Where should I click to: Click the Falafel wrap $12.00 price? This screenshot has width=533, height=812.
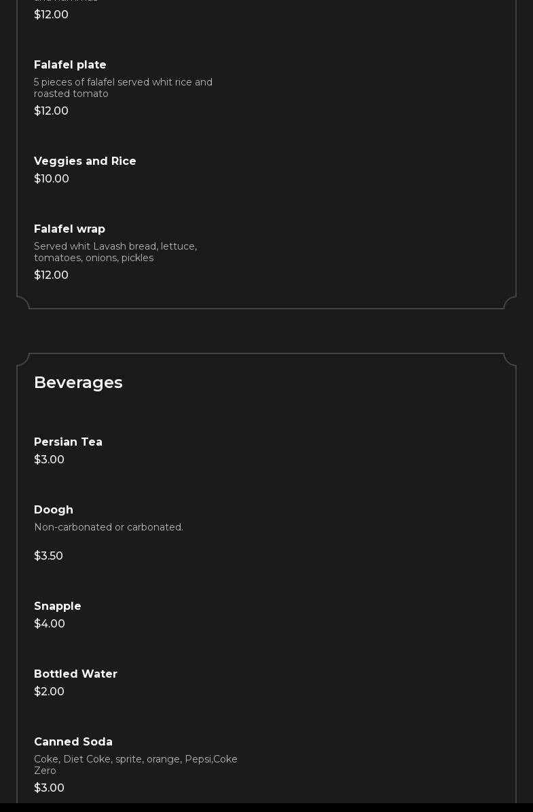pyautogui.click(x=51, y=275)
